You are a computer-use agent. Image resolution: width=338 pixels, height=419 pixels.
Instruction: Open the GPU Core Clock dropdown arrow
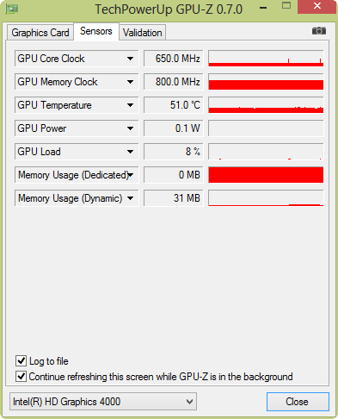(x=130, y=59)
